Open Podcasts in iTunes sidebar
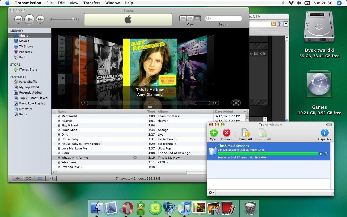Viewport: 347px width, 217px height. click(x=25, y=52)
